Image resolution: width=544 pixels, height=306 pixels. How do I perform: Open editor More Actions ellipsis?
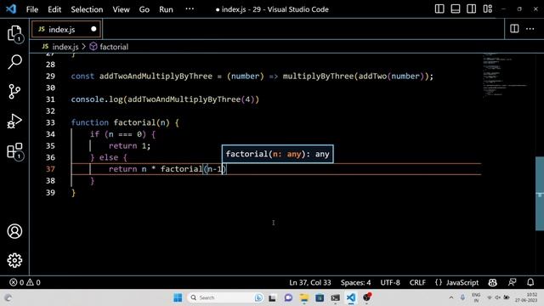coord(530,29)
